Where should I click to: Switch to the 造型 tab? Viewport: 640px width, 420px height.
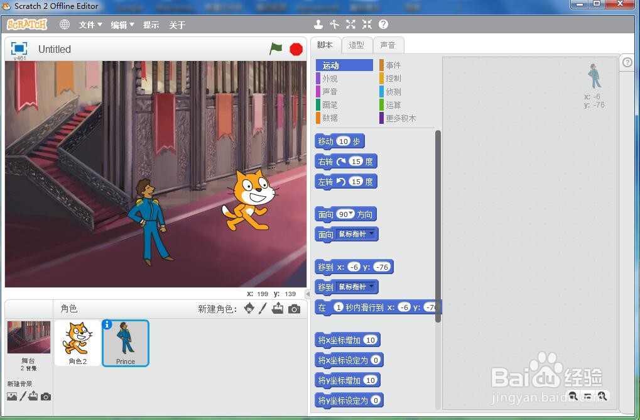357,45
